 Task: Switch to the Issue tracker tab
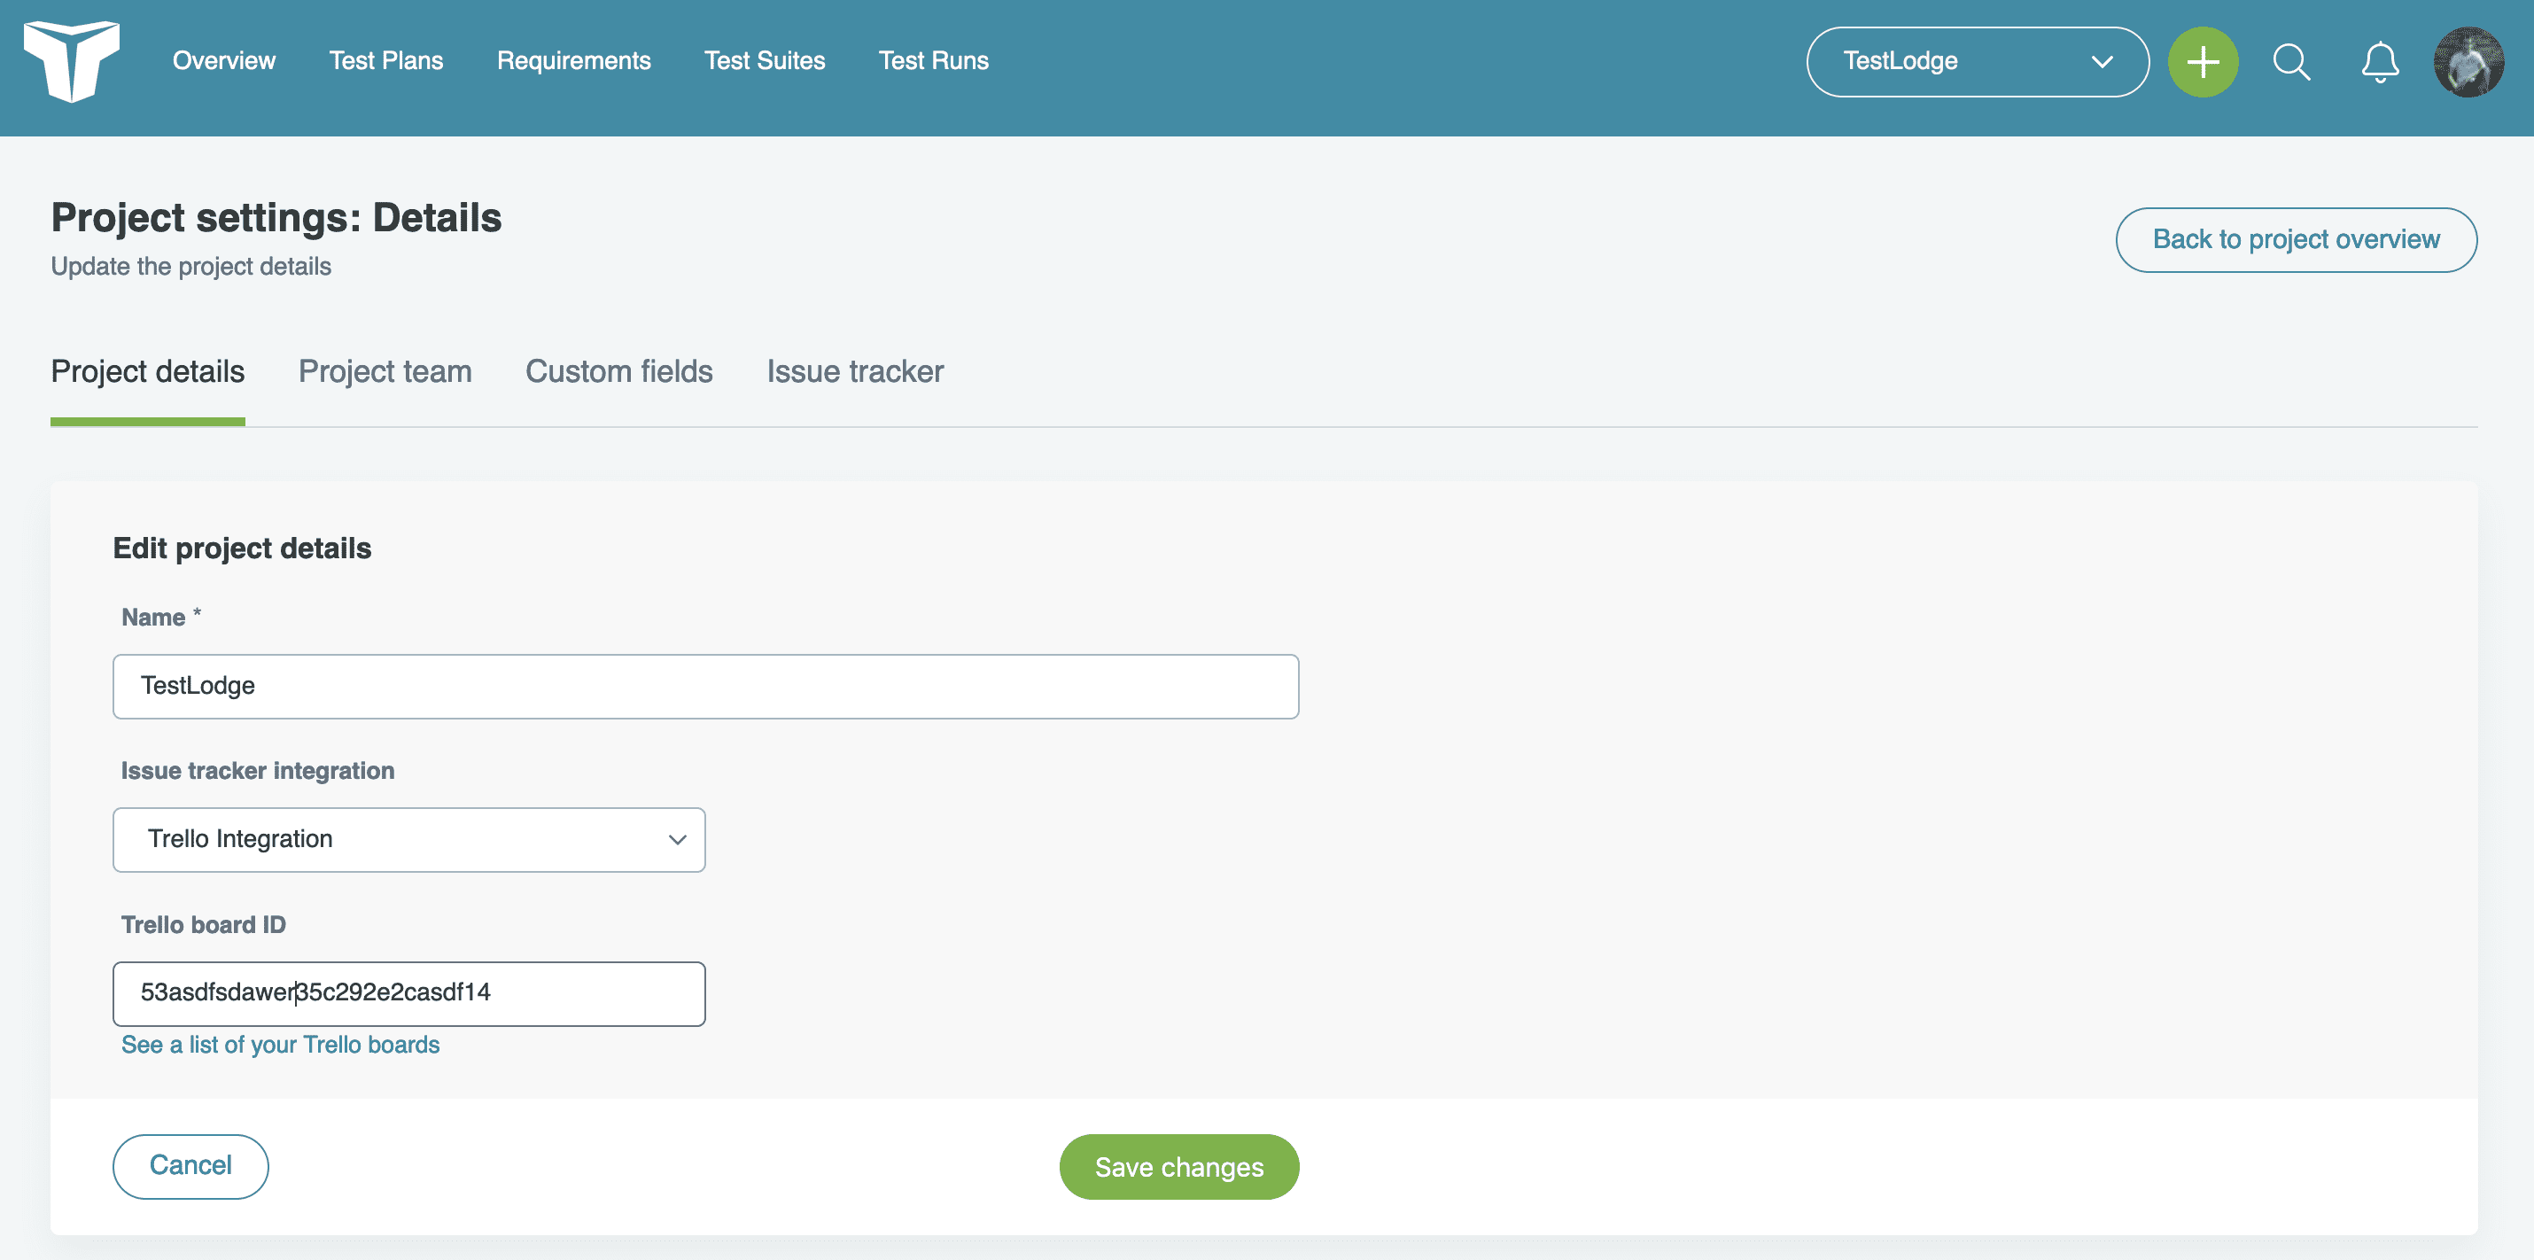(x=855, y=372)
